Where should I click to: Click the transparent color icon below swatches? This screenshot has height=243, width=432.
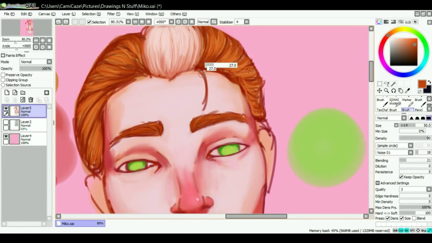[x=420, y=91]
